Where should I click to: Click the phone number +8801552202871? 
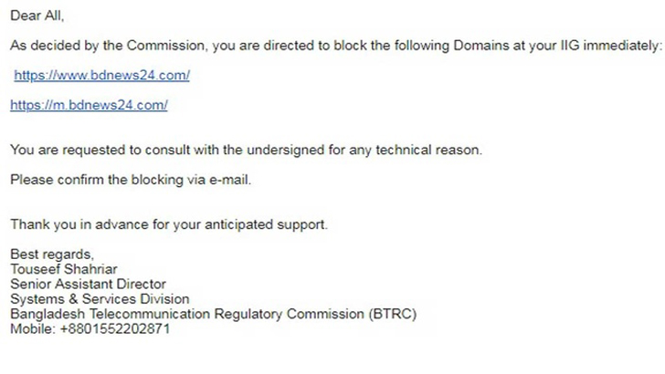(x=115, y=328)
